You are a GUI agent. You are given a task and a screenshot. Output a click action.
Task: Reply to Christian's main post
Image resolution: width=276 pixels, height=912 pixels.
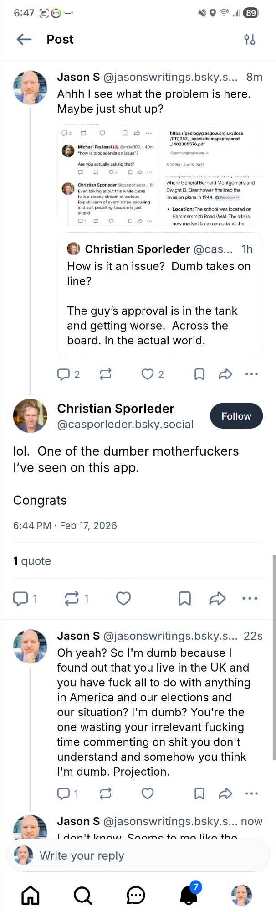pos(20,598)
